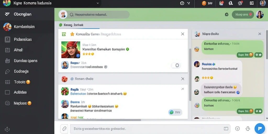Click the right chat panel scrollbar

pos(267,45)
